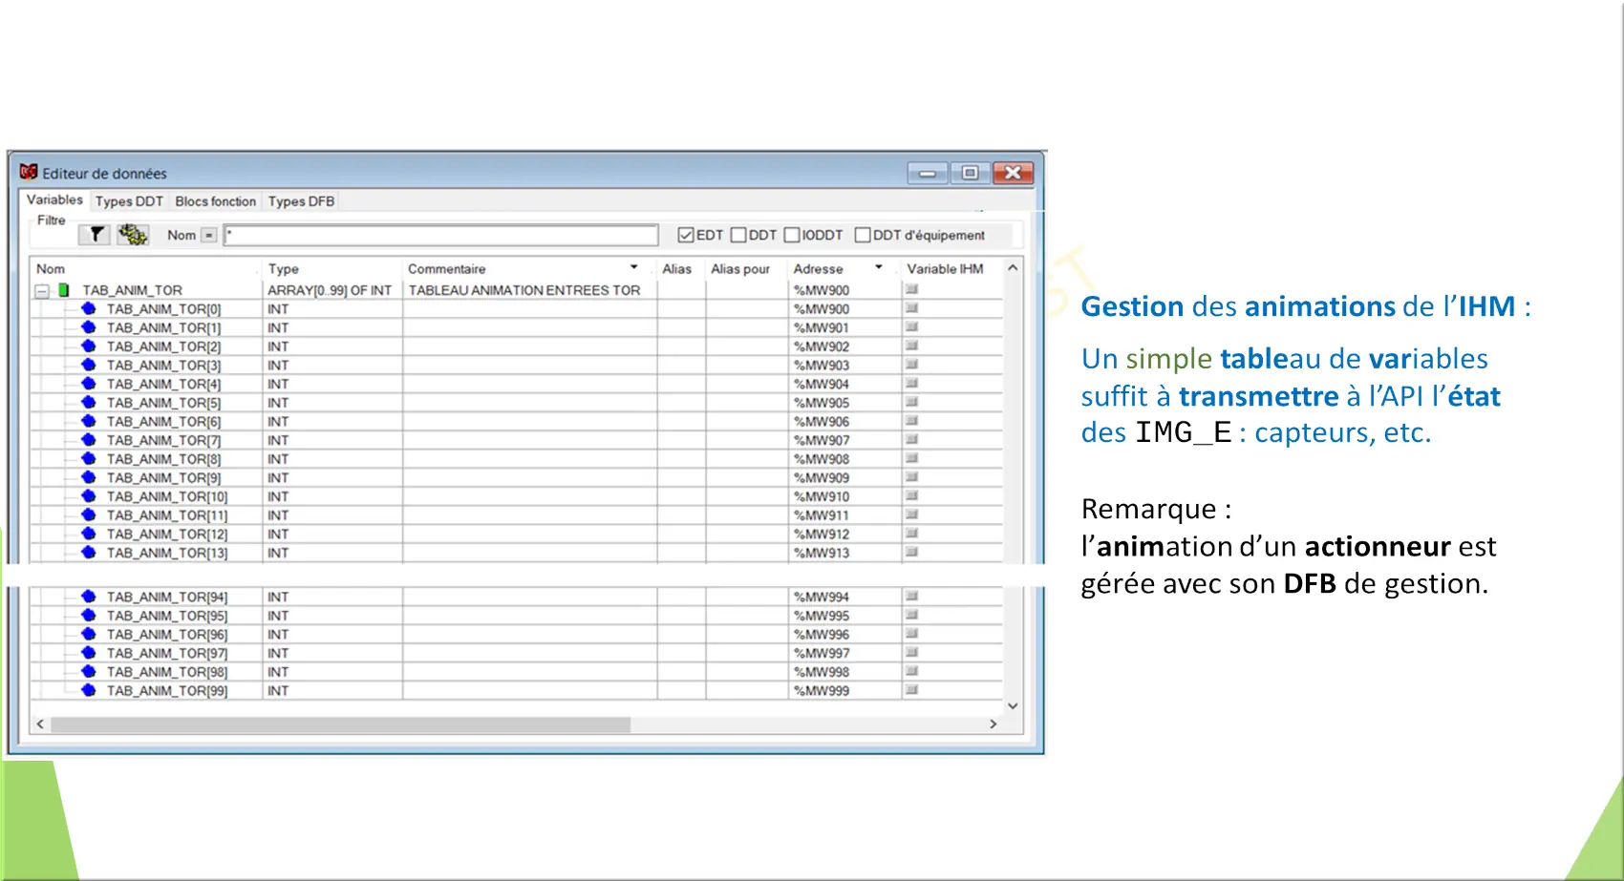
Task: Click the TABLEAU ANIMATION ENTREES TOR comment cell
Action: click(529, 290)
